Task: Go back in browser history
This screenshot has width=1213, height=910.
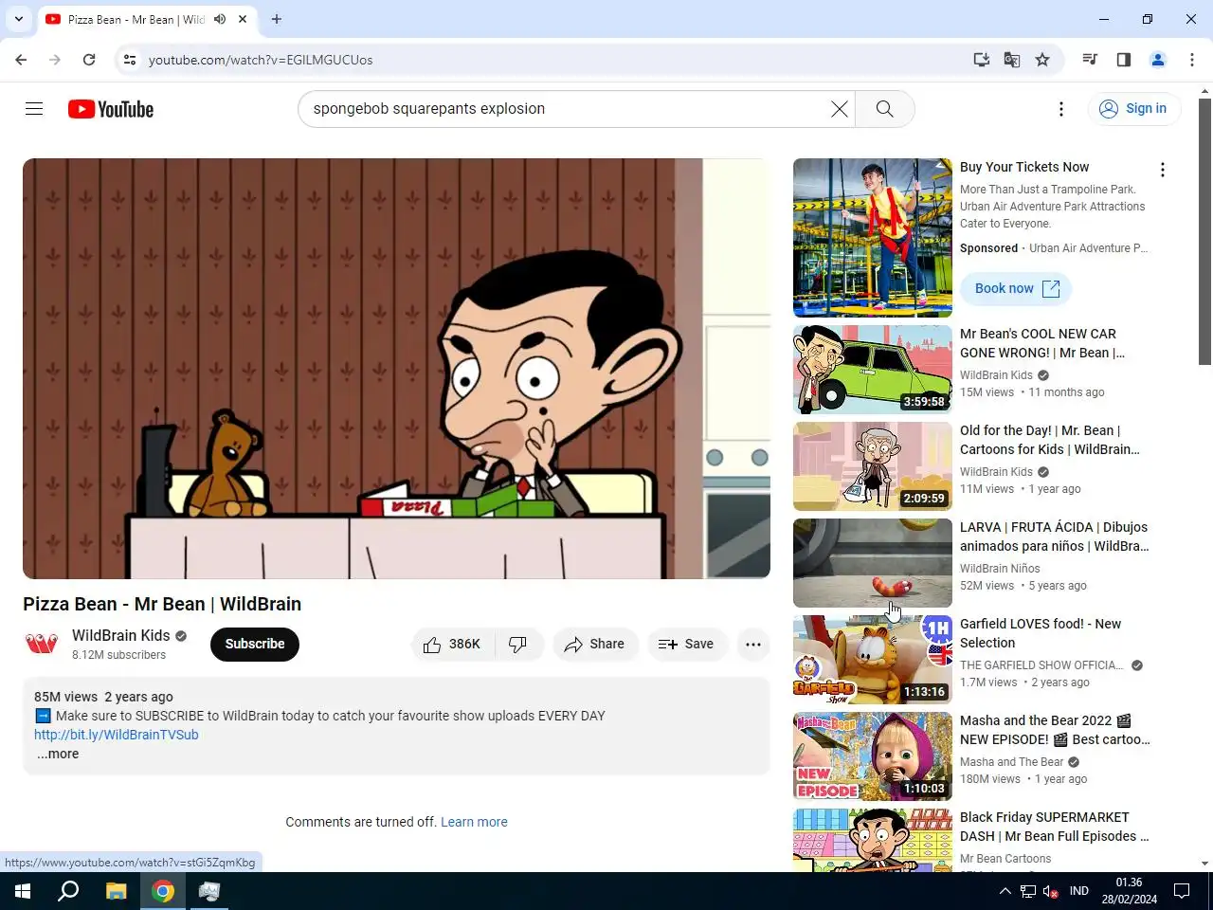Action: pos(21,60)
